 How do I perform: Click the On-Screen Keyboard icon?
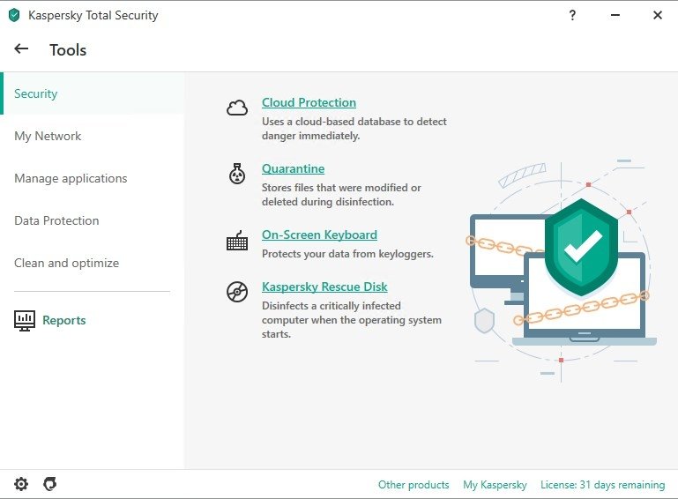pos(237,241)
